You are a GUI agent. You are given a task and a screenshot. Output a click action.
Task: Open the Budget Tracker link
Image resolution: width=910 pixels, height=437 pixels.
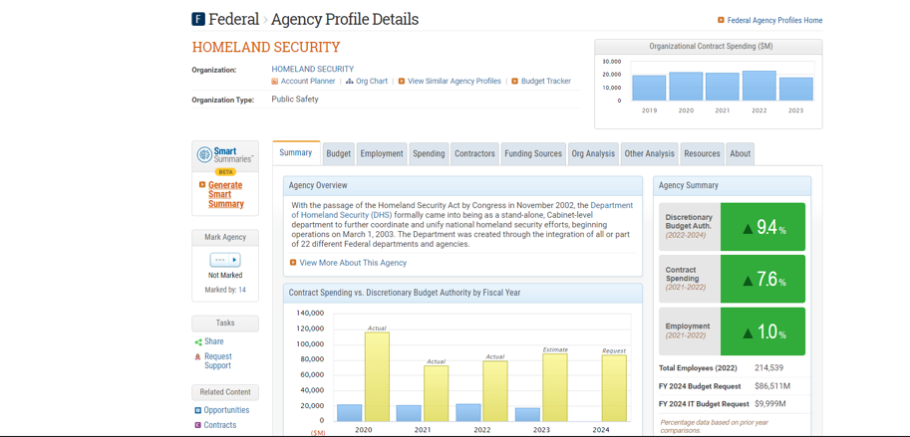pos(546,82)
